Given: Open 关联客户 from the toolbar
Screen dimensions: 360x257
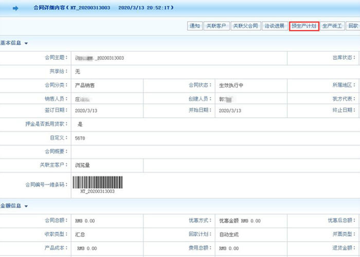Looking at the screenshot, I should (216, 26).
